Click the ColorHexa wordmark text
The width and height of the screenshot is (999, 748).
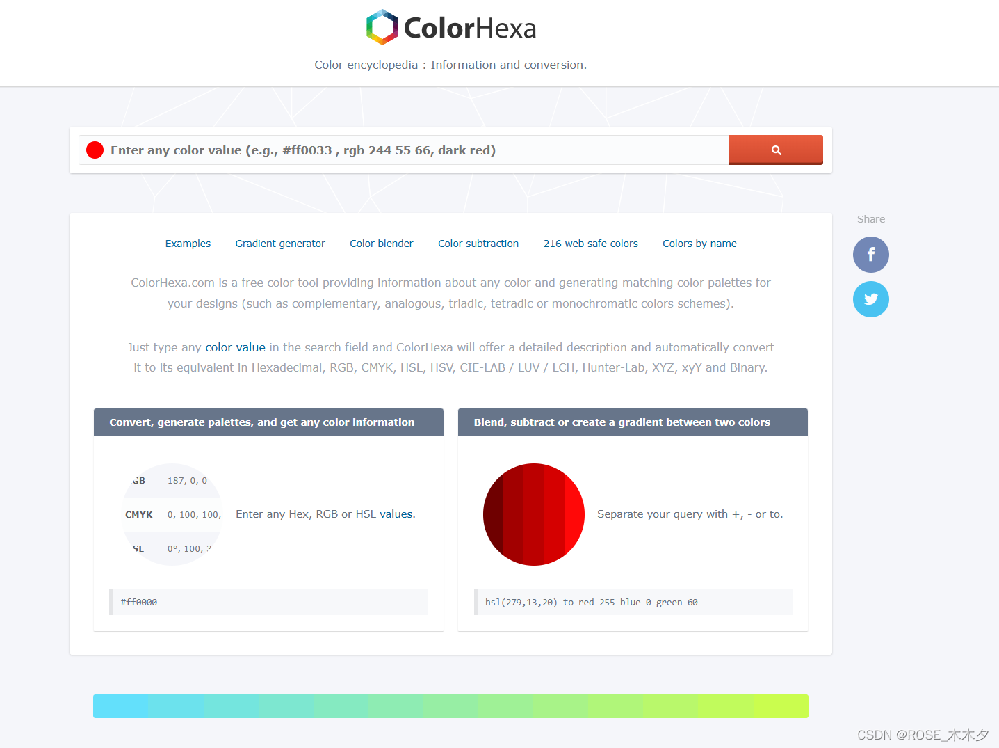coord(470,29)
